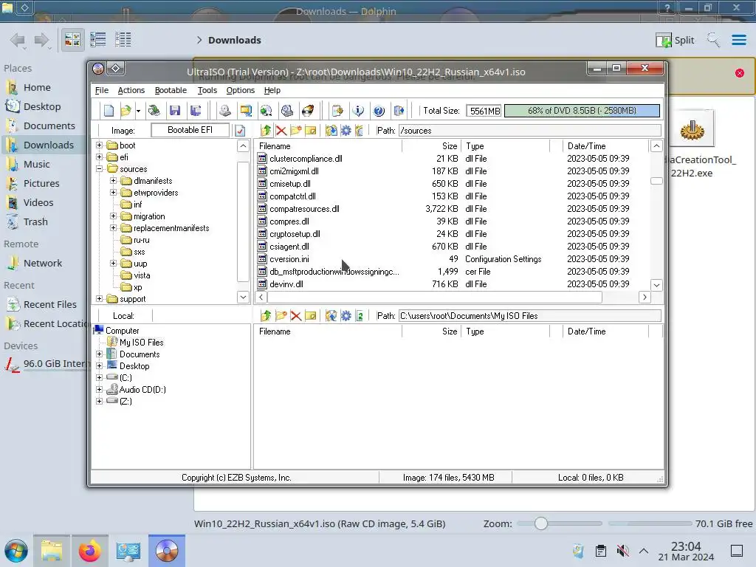756x567 pixels.
Task: Mount image to virtual drive icon
Action: tap(287, 111)
